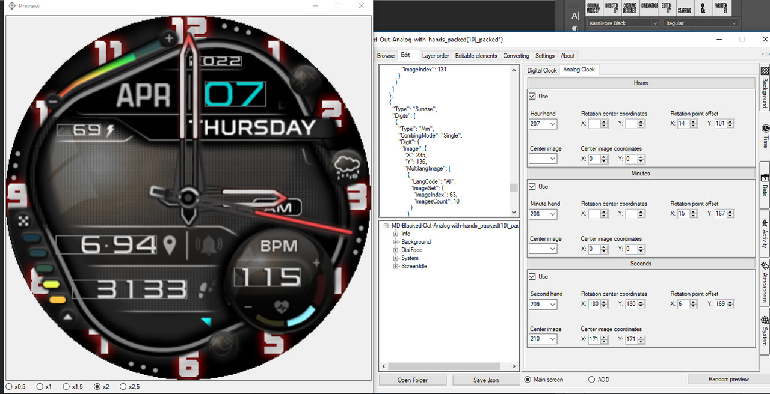Switch to the Converting tab
The image size is (770, 394).
[x=516, y=56]
